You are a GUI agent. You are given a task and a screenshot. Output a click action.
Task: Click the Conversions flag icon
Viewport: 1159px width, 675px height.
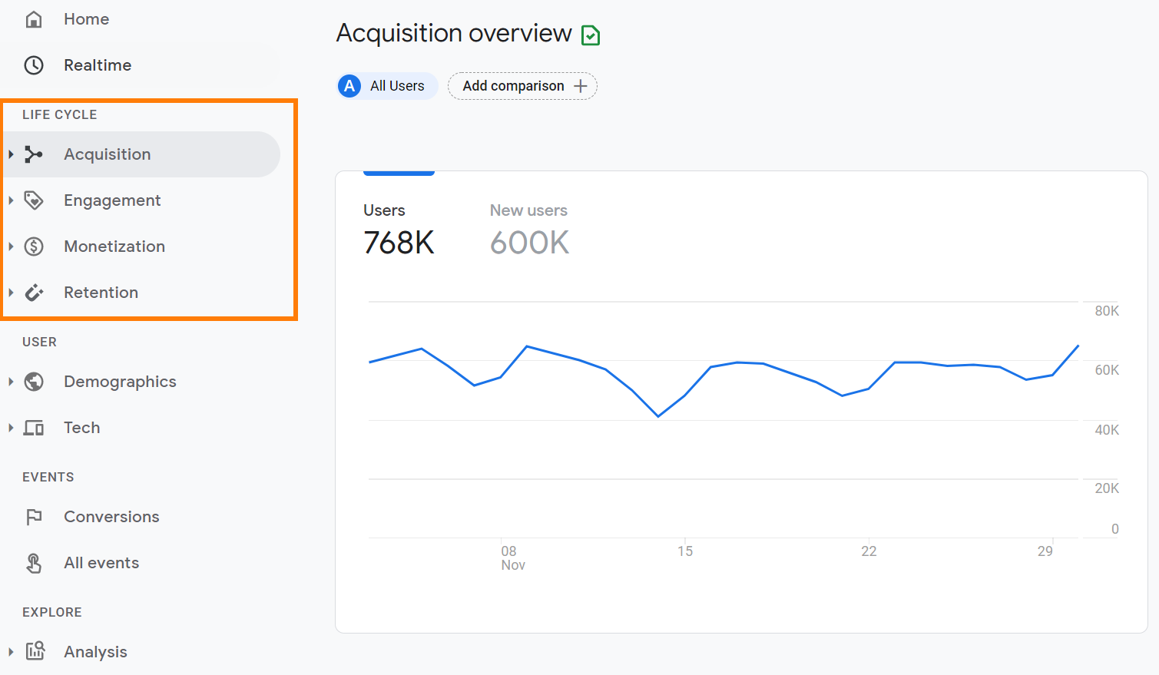(34, 517)
